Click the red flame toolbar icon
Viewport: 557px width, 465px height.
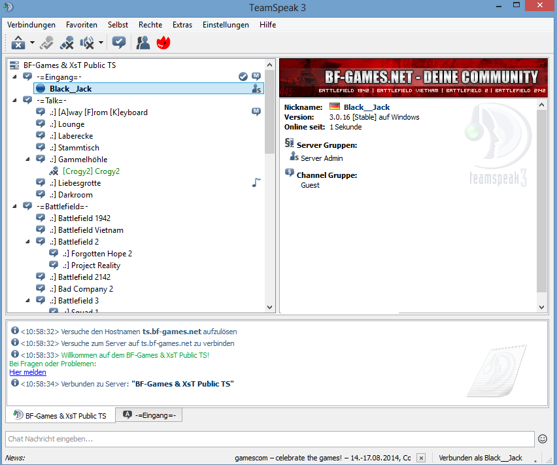pos(163,43)
